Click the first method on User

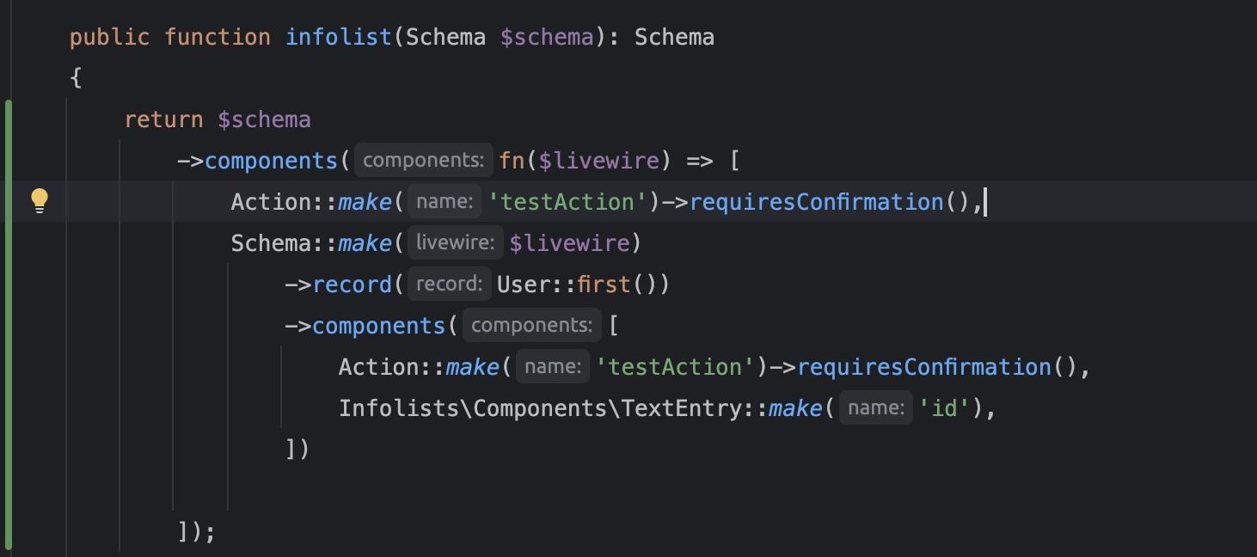(604, 285)
